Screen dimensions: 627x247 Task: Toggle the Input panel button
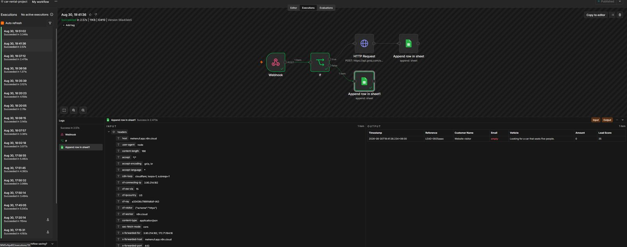click(596, 120)
